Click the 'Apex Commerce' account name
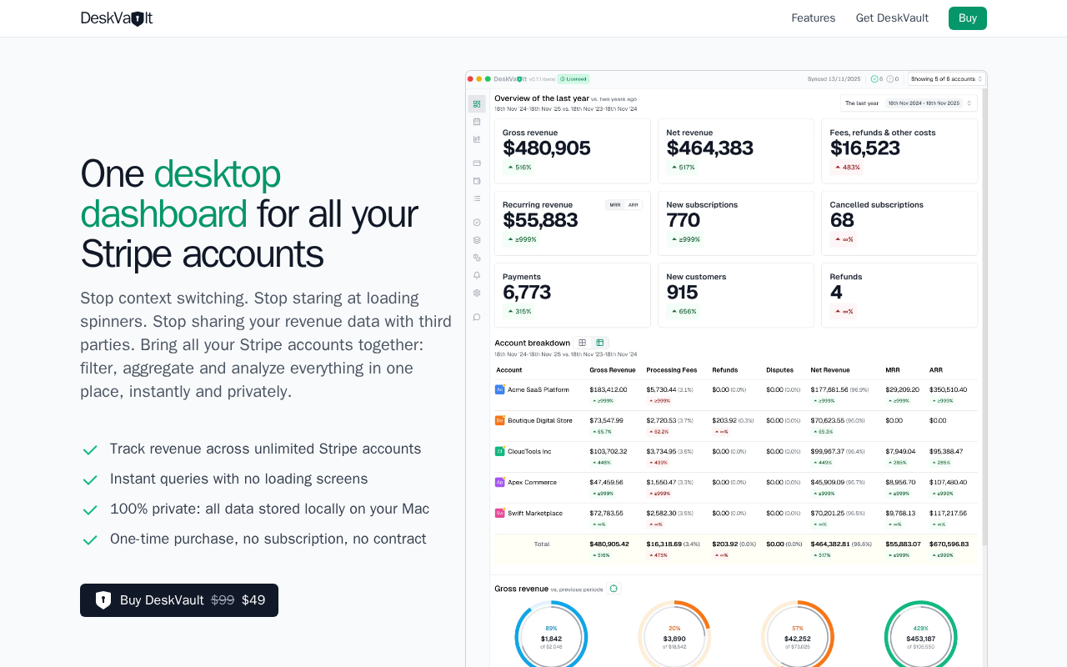This screenshot has height=667, width=1067. pos(532,482)
